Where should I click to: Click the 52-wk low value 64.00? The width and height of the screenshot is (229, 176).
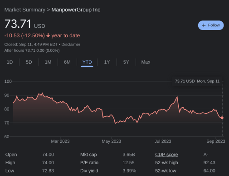tap(209, 171)
